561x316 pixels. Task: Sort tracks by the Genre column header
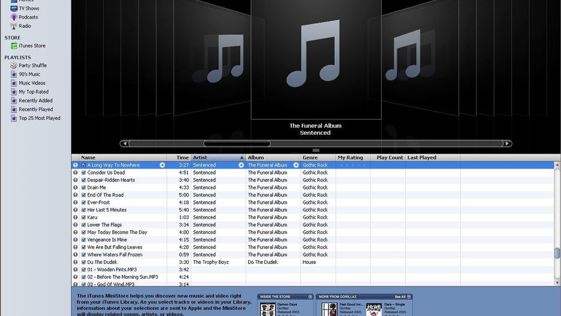[318, 158]
